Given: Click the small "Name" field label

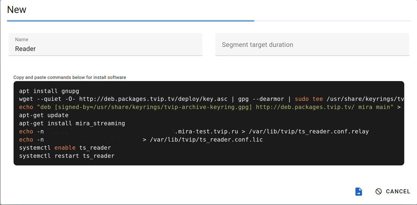Looking at the screenshot, I should pyautogui.click(x=22, y=40).
